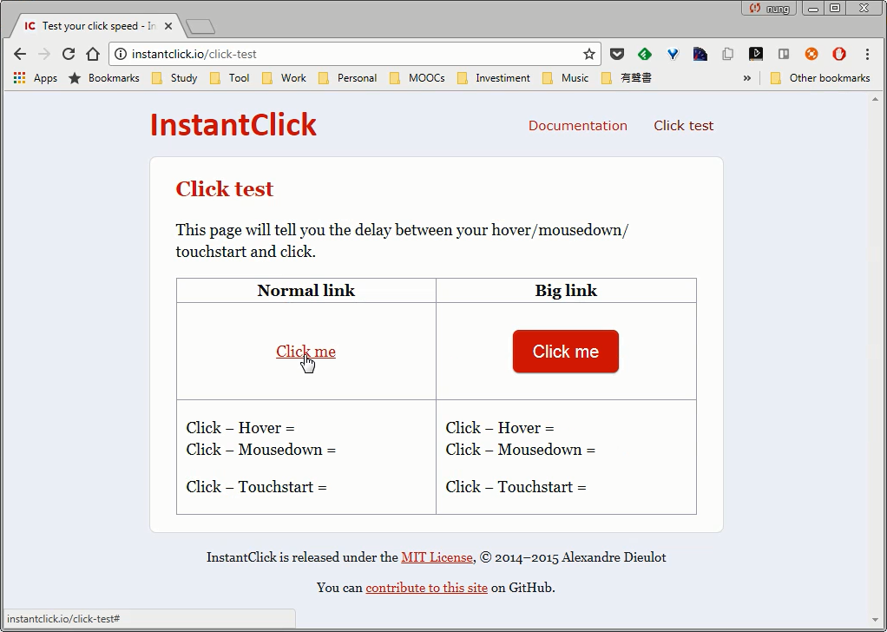Open a new tab

[x=200, y=27]
